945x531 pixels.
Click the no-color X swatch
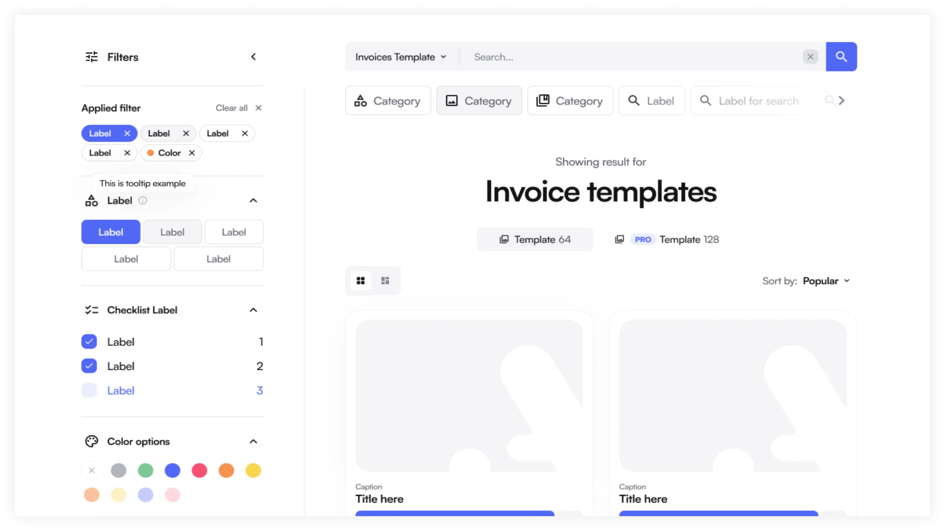(x=92, y=470)
